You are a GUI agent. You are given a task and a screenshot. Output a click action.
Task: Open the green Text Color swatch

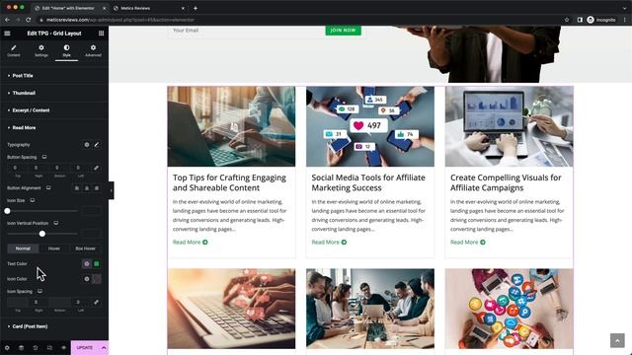(x=97, y=264)
